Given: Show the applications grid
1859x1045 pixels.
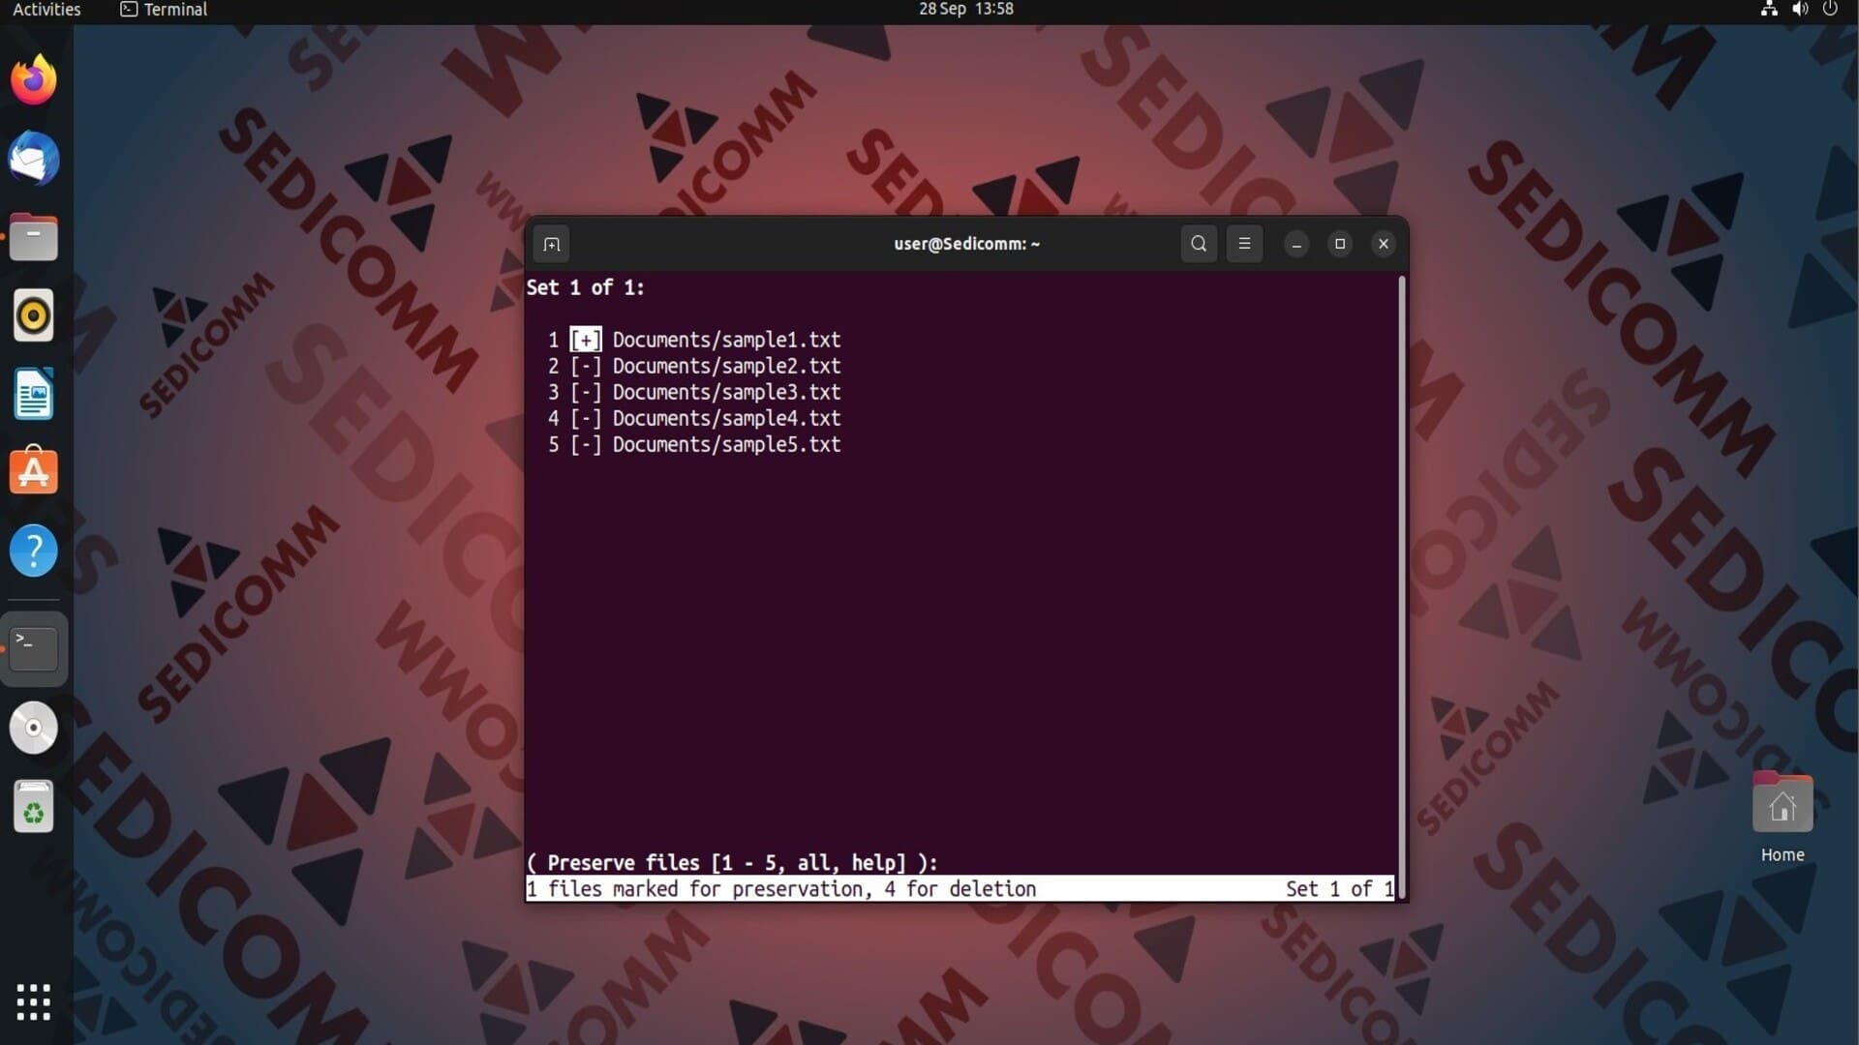Looking at the screenshot, I should (x=34, y=1002).
